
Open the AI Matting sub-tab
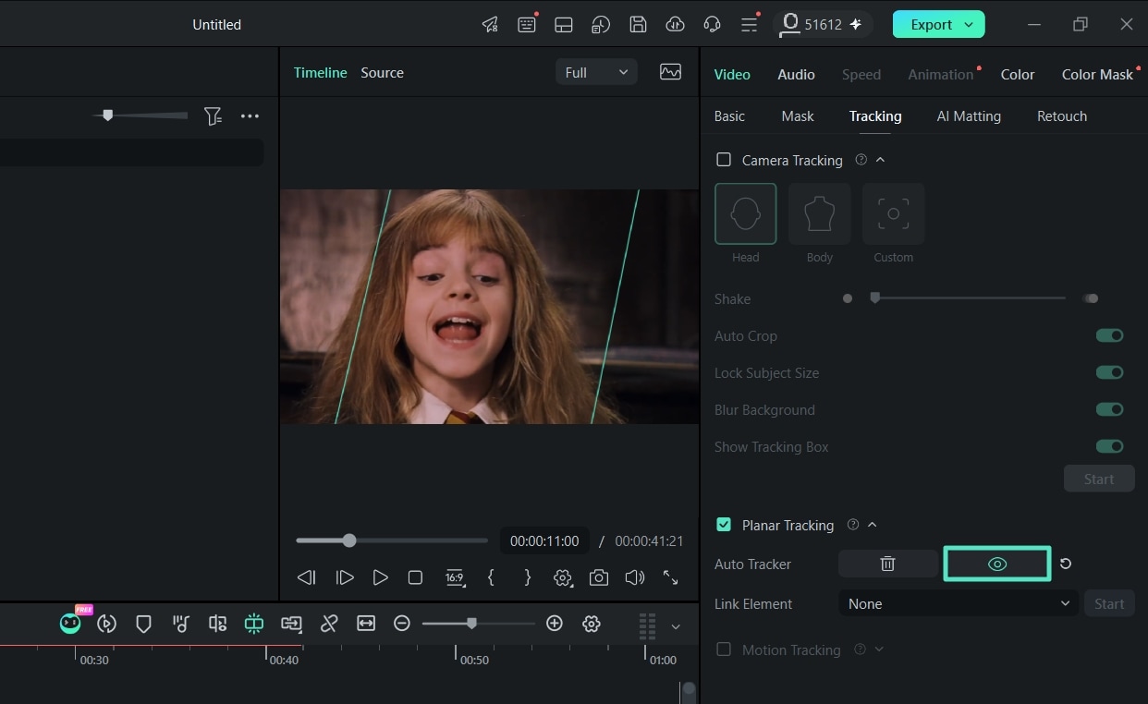(969, 116)
